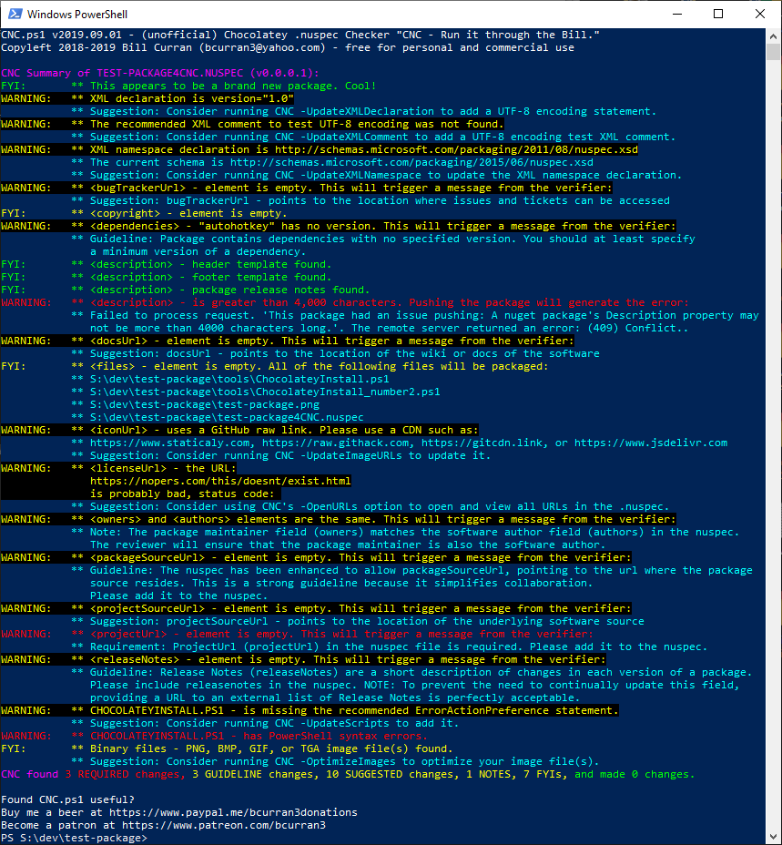The width and height of the screenshot is (782, 845).
Task: Click the patreon.com/bcurran3 URL
Action: pyautogui.click(x=223, y=825)
